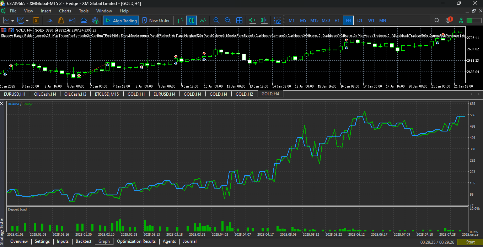Switch chart to candlestick display
This screenshot has height=247, width=483.
point(192,21)
